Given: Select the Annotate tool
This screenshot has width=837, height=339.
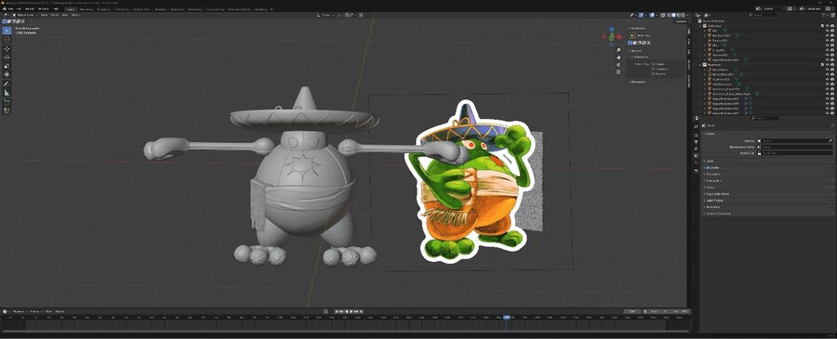Looking at the screenshot, I should pyautogui.click(x=7, y=84).
